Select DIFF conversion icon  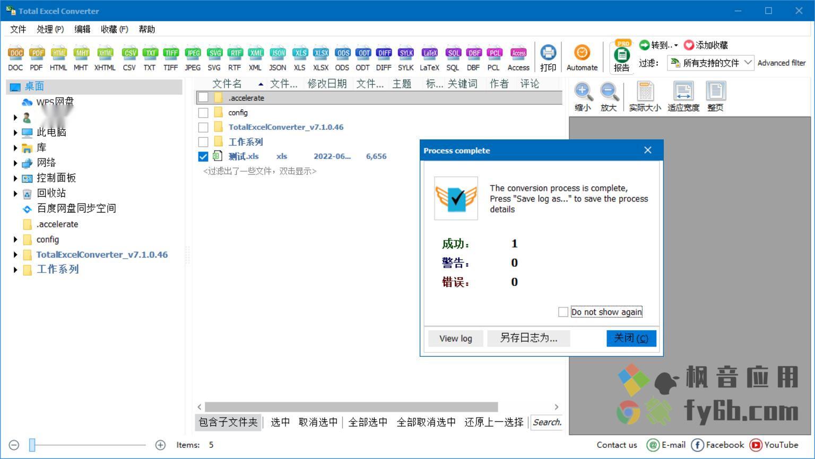tap(384, 58)
